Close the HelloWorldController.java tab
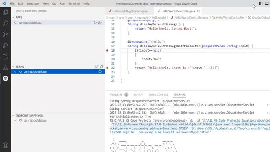Screen dimensions: 270x152 (198, 11)
